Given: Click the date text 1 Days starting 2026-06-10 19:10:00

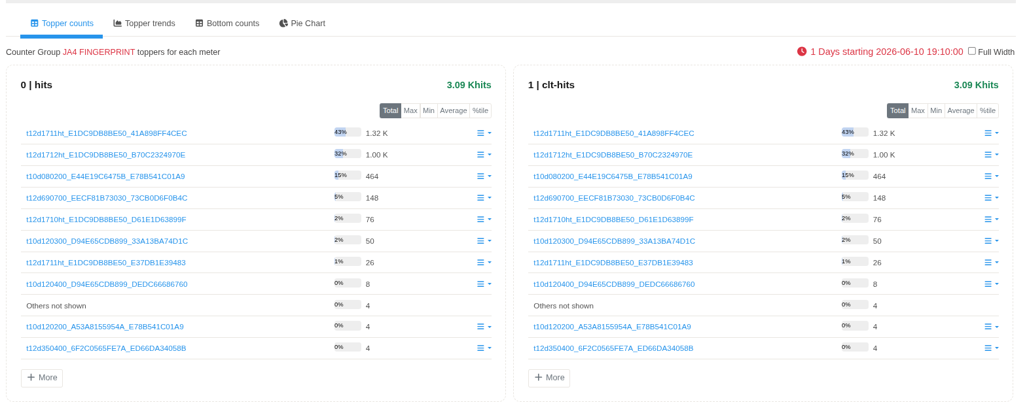Looking at the screenshot, I should (x=887, y=52).
